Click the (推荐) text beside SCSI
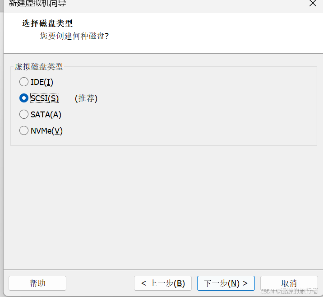Image resolution: width=323 pixels, height=297 pixels. pos(86,98)
